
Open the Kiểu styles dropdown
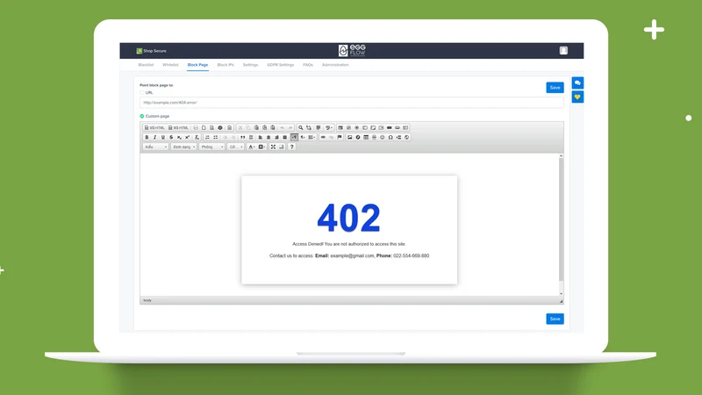[155, 147]
